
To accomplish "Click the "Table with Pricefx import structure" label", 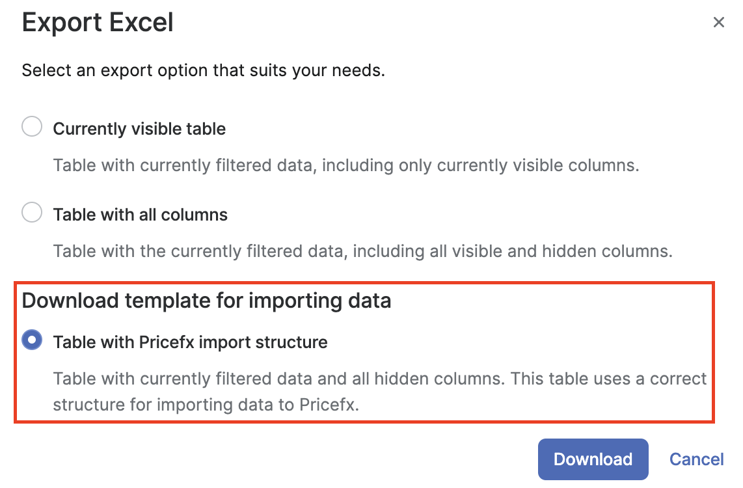I will coord(190,342).
